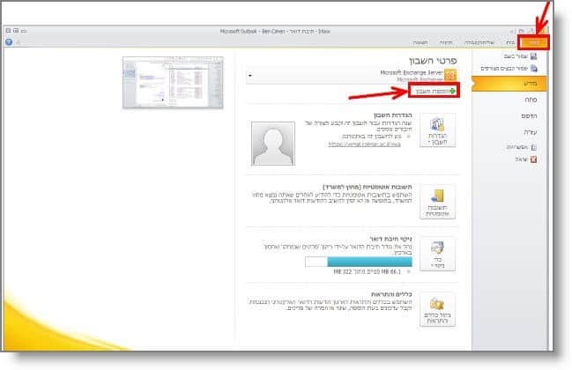Click the Mailbox Cleanup (ניקוי תיבת דואר) heading
The image size is (572, 370).
(390, 239)
